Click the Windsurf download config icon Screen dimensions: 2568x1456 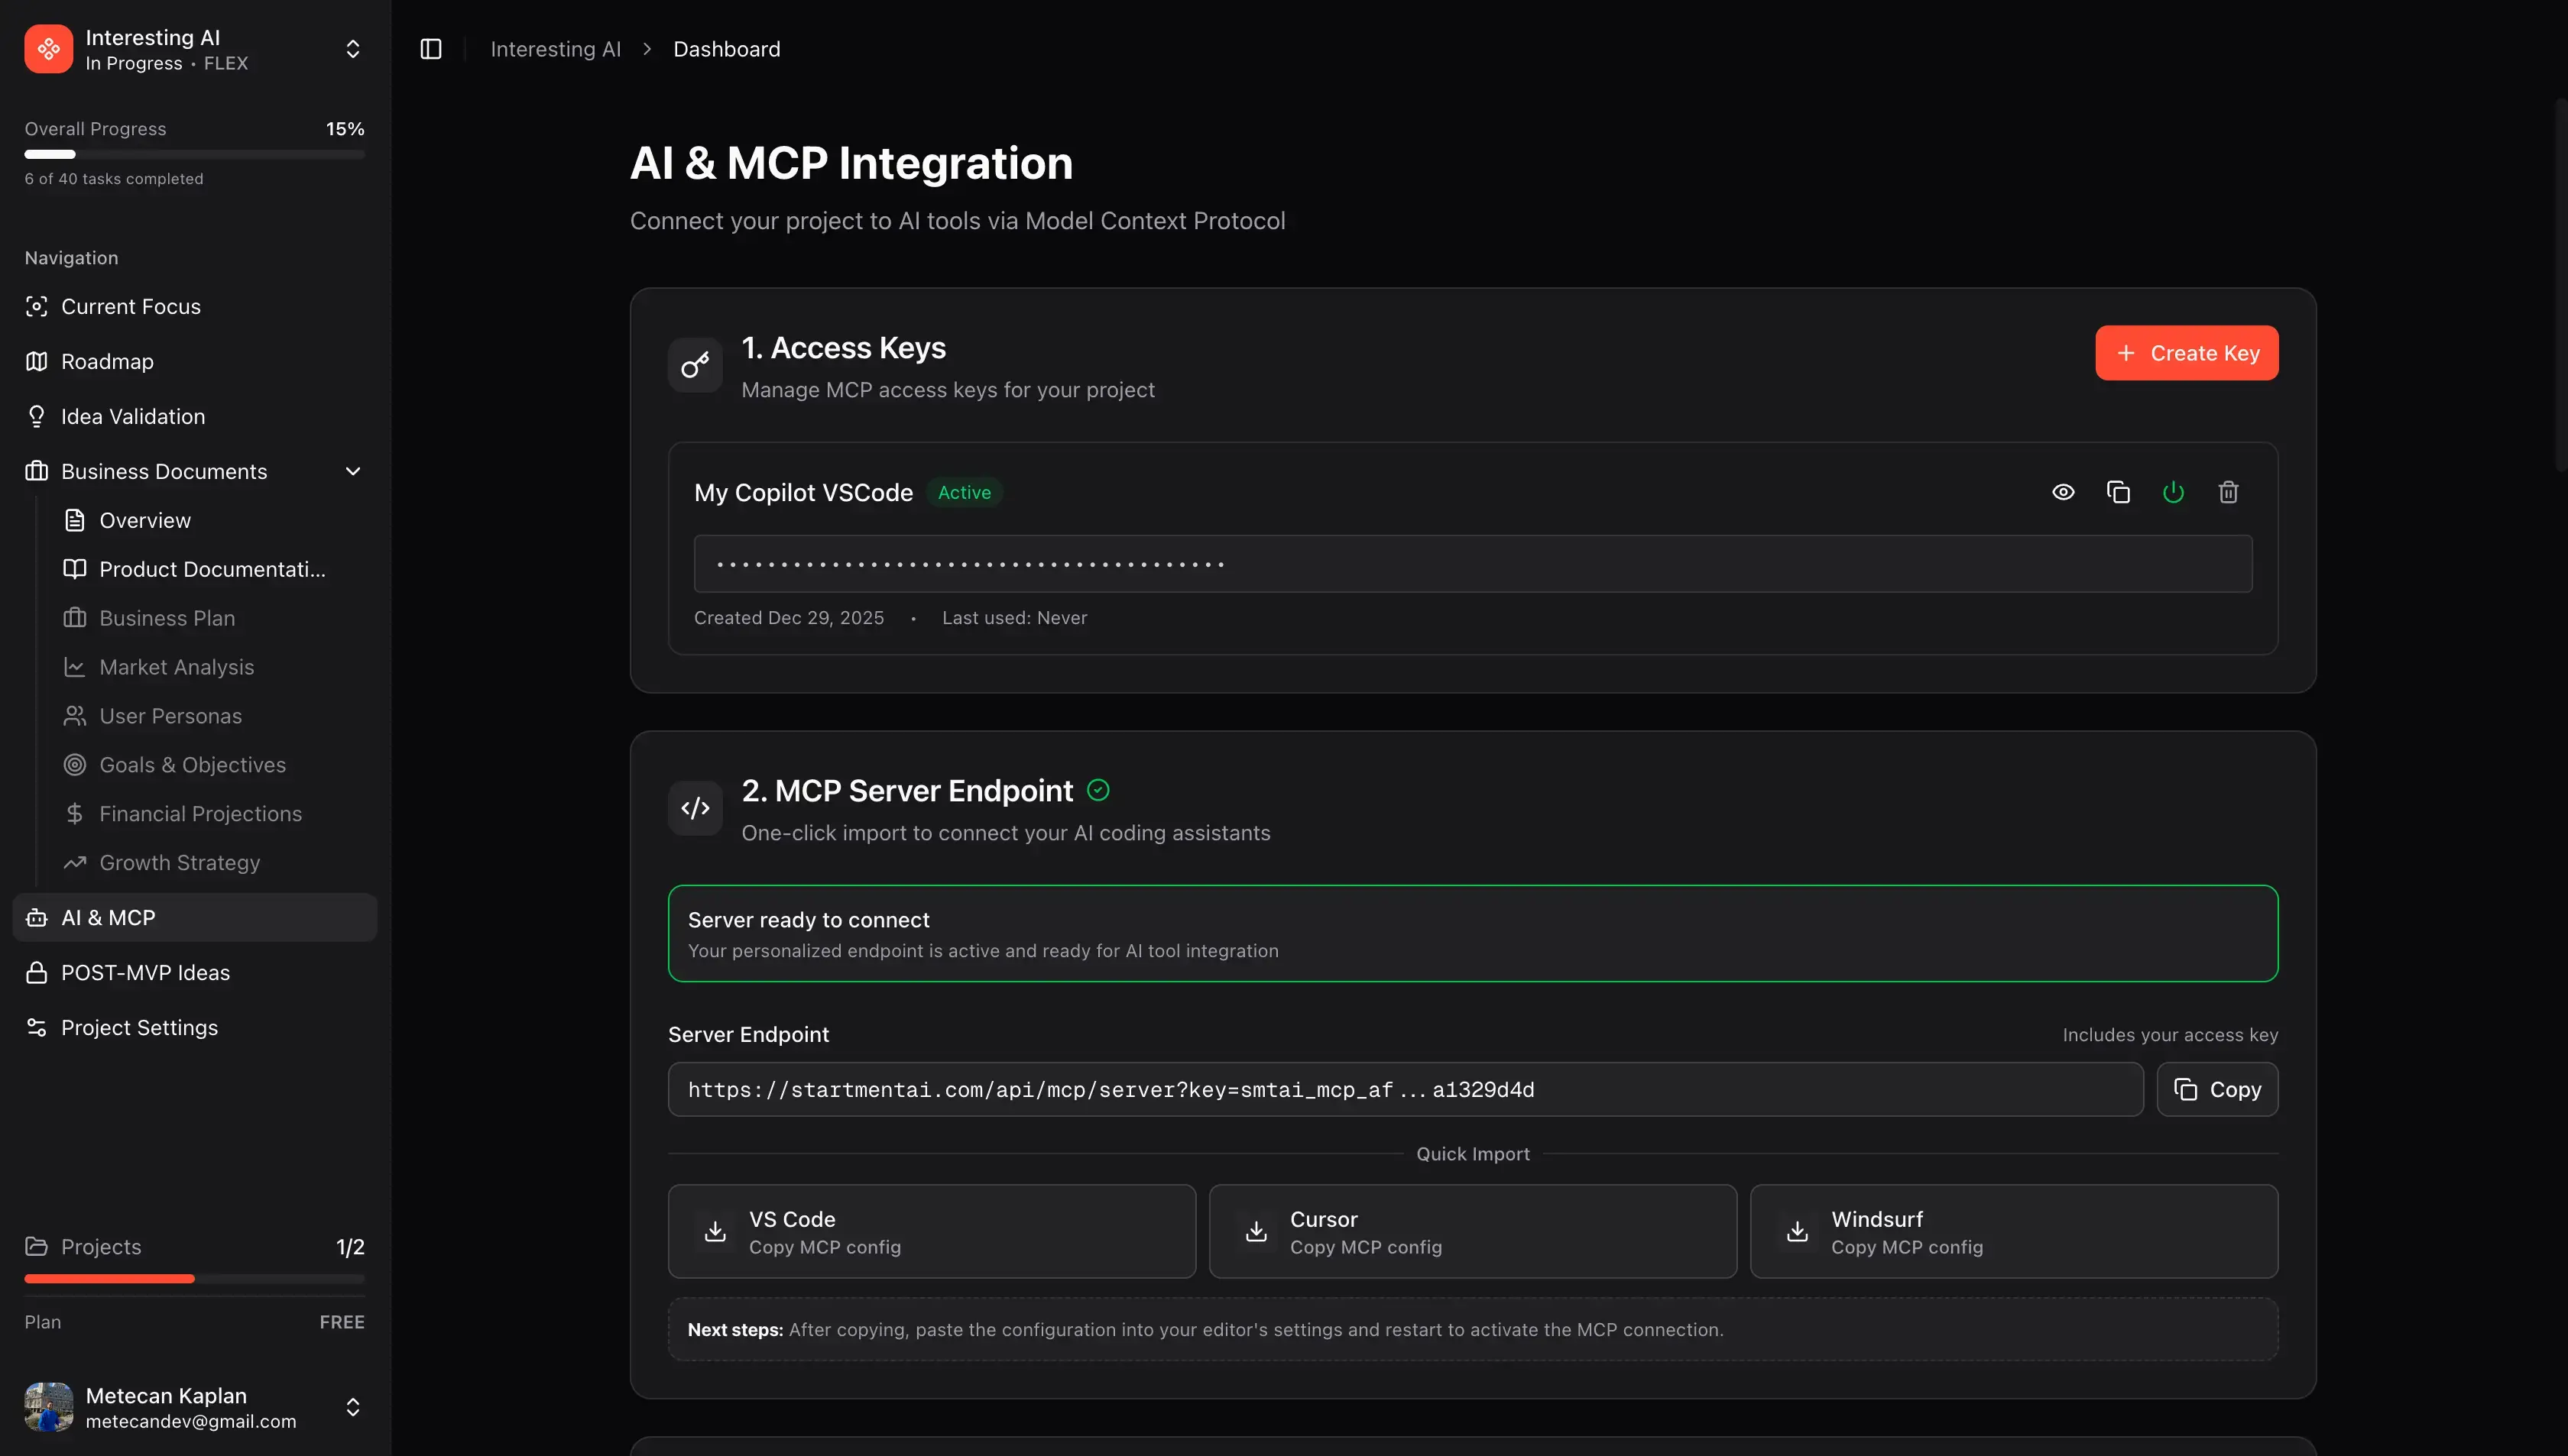pyautogui.click(x=1797, y=1231)
